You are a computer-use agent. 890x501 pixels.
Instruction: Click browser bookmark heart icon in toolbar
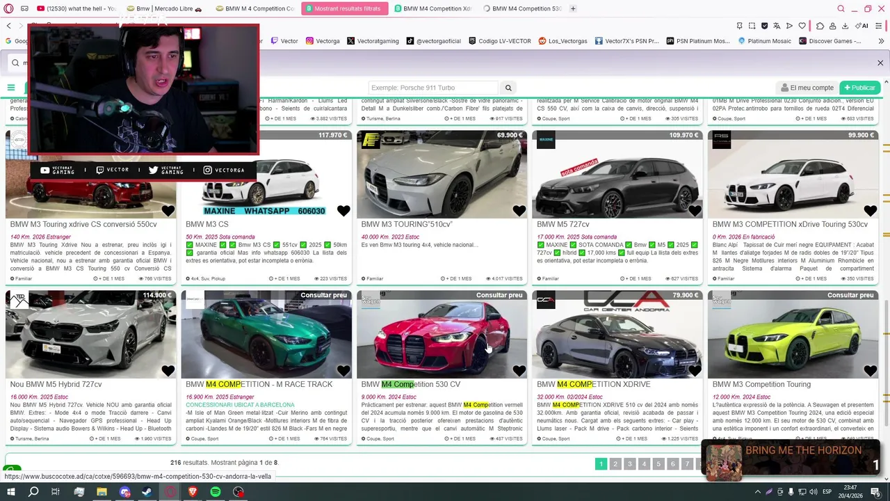click(x=802, y=26)
